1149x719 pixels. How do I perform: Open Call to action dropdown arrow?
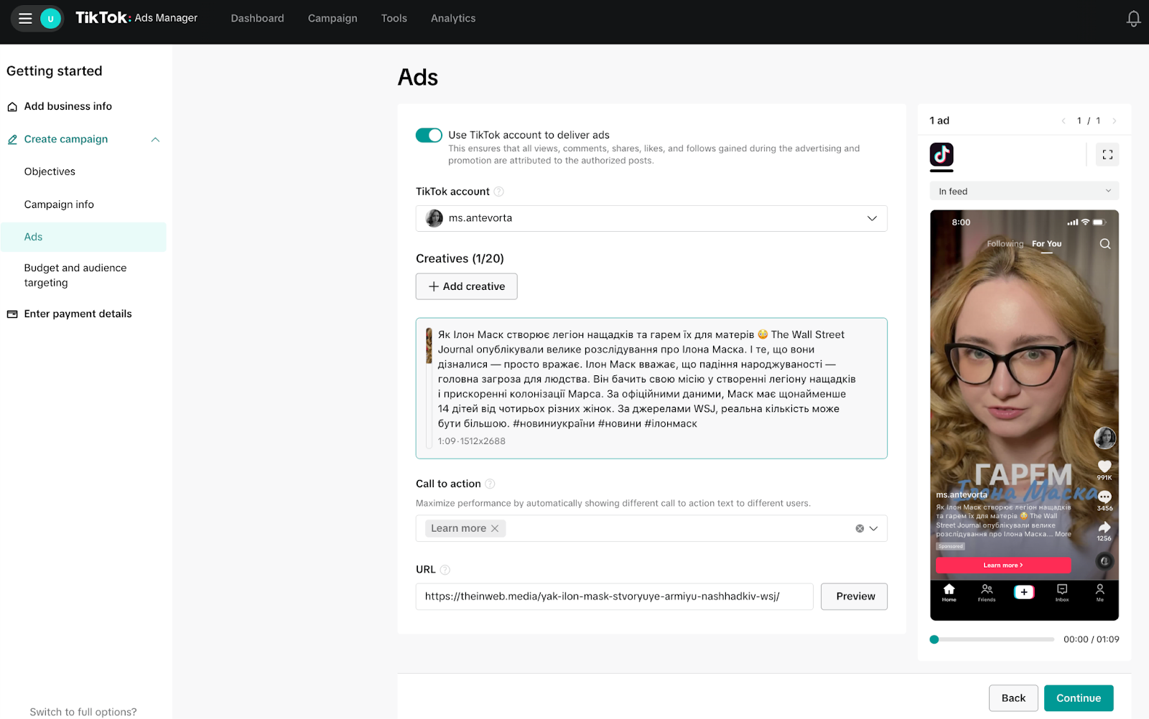click(x=873, y=529)
